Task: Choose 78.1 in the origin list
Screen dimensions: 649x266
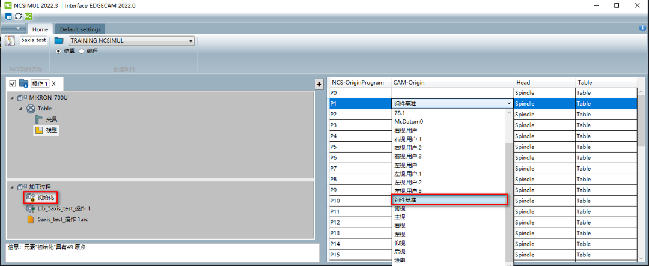Action: click(448, 113)
